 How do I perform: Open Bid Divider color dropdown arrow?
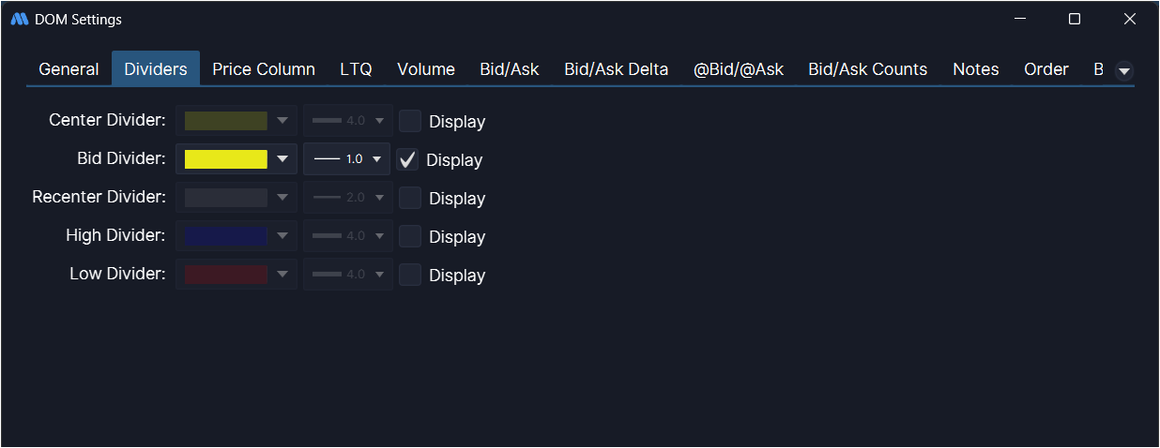282,159
